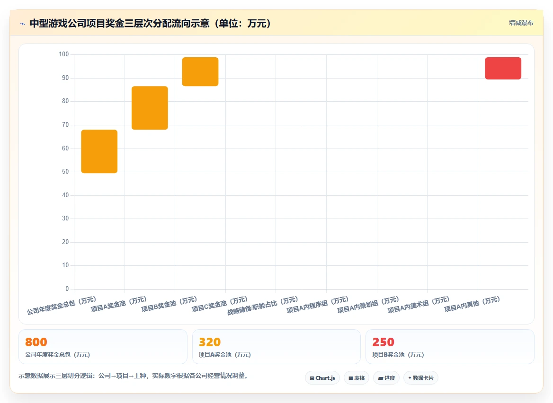
Task: Open the 250 项目B奖金池 data card
Action: 450,347
